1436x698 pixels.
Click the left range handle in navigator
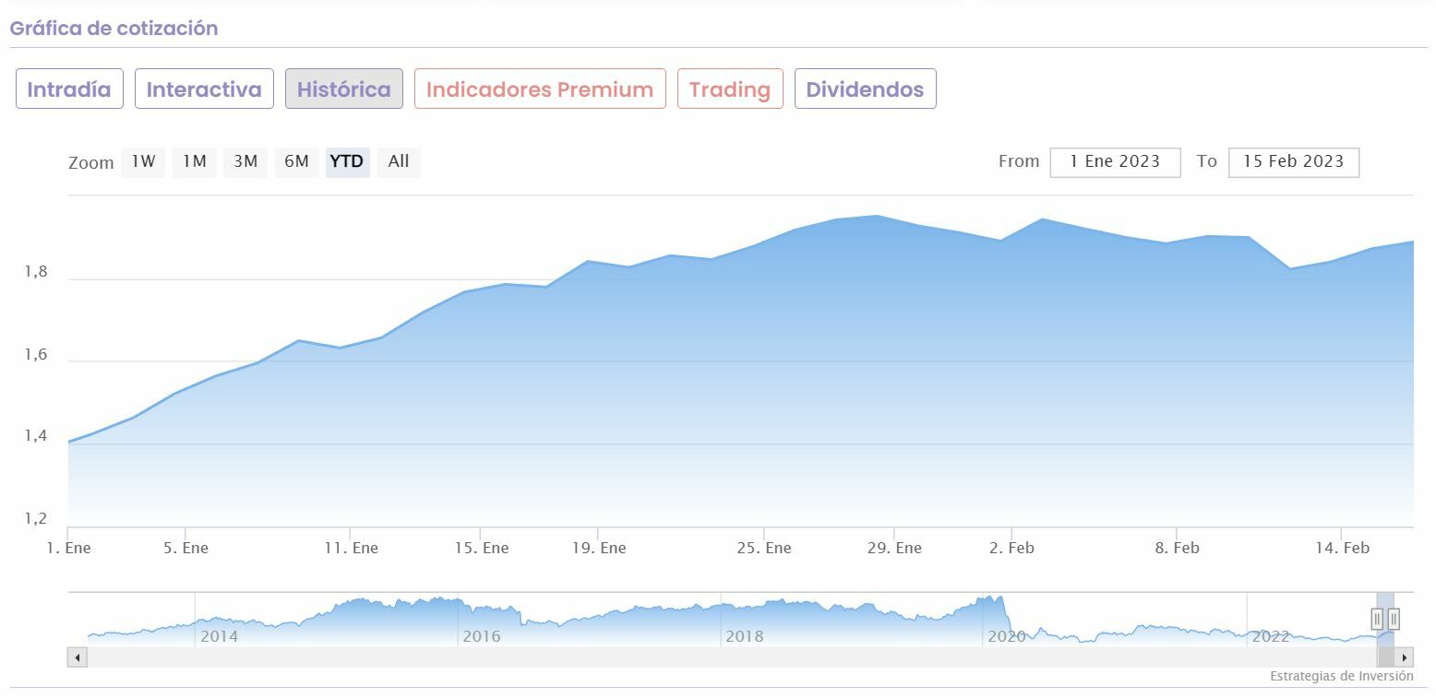[x=1377, y=619]
